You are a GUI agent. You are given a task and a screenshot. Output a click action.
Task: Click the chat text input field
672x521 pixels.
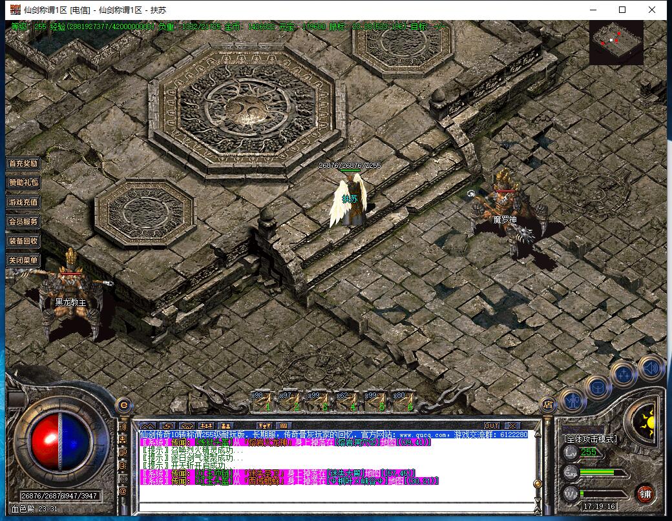coord(335,508)
